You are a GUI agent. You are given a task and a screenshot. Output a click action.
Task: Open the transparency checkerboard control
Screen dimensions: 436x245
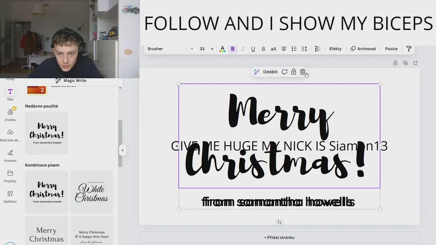click(x=317, y=49)
